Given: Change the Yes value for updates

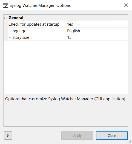Looking at the screenshot, I should (97, 24).
